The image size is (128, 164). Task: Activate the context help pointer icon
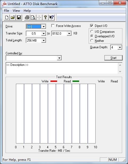52,17
